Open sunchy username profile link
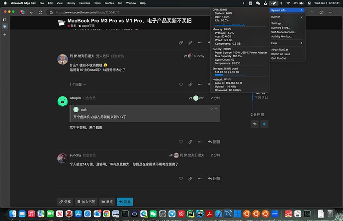This screenshot has width=343, height=221. 75,155
